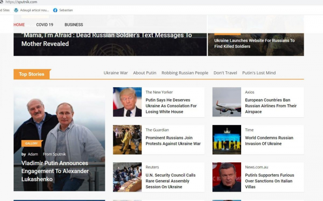Switch to the About Putin tab
Screen dimensions: 323x201
coord(145,73)
